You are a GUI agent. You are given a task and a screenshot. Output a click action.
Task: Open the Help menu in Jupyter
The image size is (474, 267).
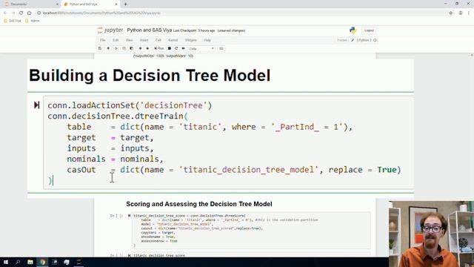207,40
